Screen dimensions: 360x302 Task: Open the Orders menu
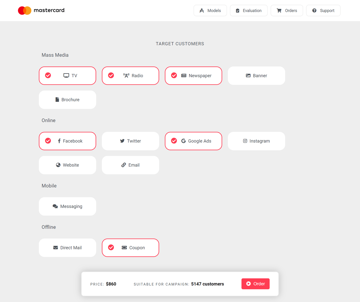coord(287,11)
